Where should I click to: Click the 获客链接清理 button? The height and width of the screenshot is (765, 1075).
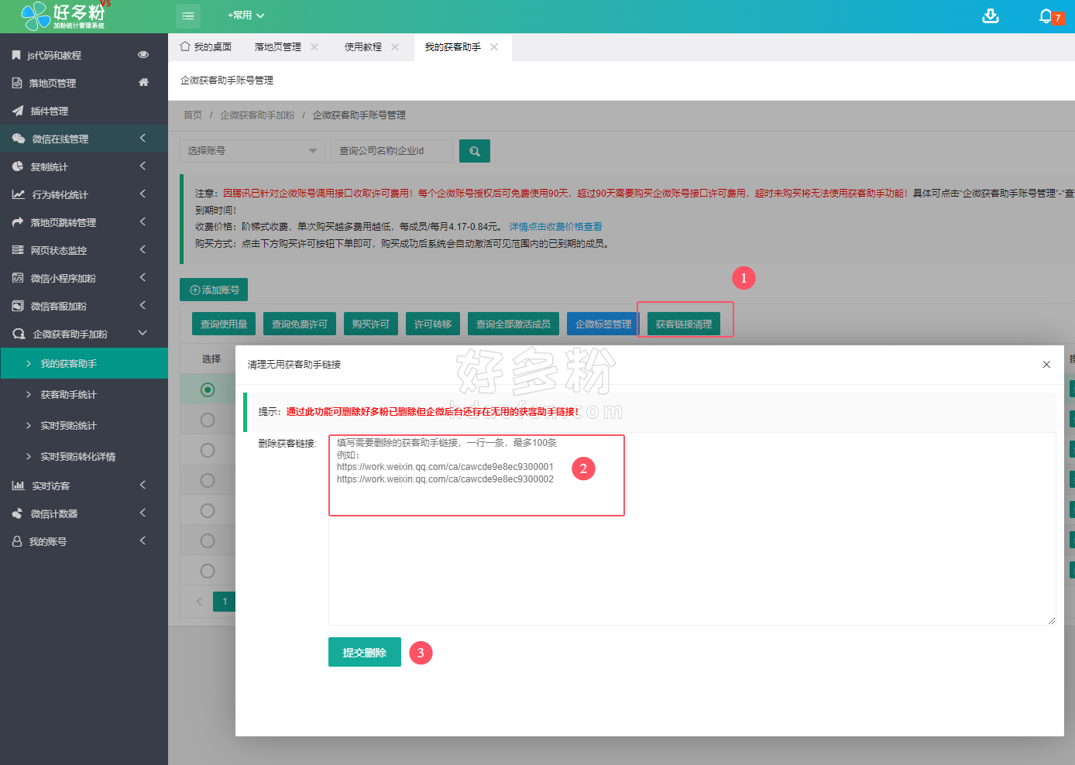tap(684, 324)
